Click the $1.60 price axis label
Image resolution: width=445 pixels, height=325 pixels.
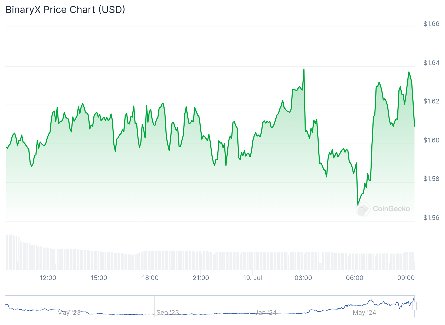point(431,140)
